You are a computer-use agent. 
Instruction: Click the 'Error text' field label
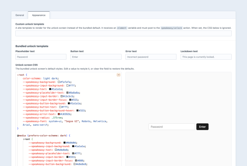131,51
